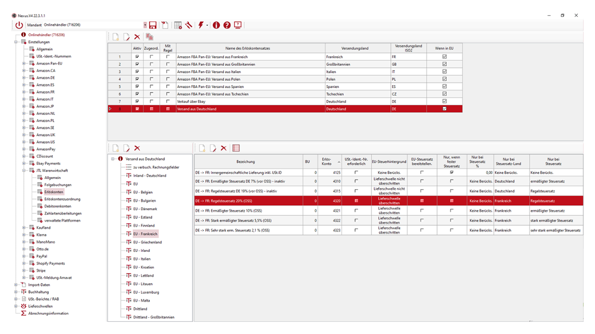Toggle Wenn in EU for Verkauf über Ebay
Viewport: 595px width, 334px height.
[444, 101]
